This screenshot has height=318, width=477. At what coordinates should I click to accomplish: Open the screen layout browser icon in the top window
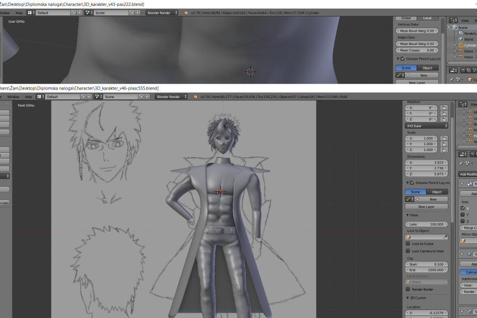click(x=31, y=13)
